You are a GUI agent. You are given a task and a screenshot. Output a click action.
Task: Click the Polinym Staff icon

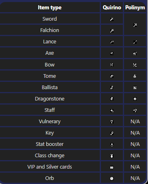[135, 111]
